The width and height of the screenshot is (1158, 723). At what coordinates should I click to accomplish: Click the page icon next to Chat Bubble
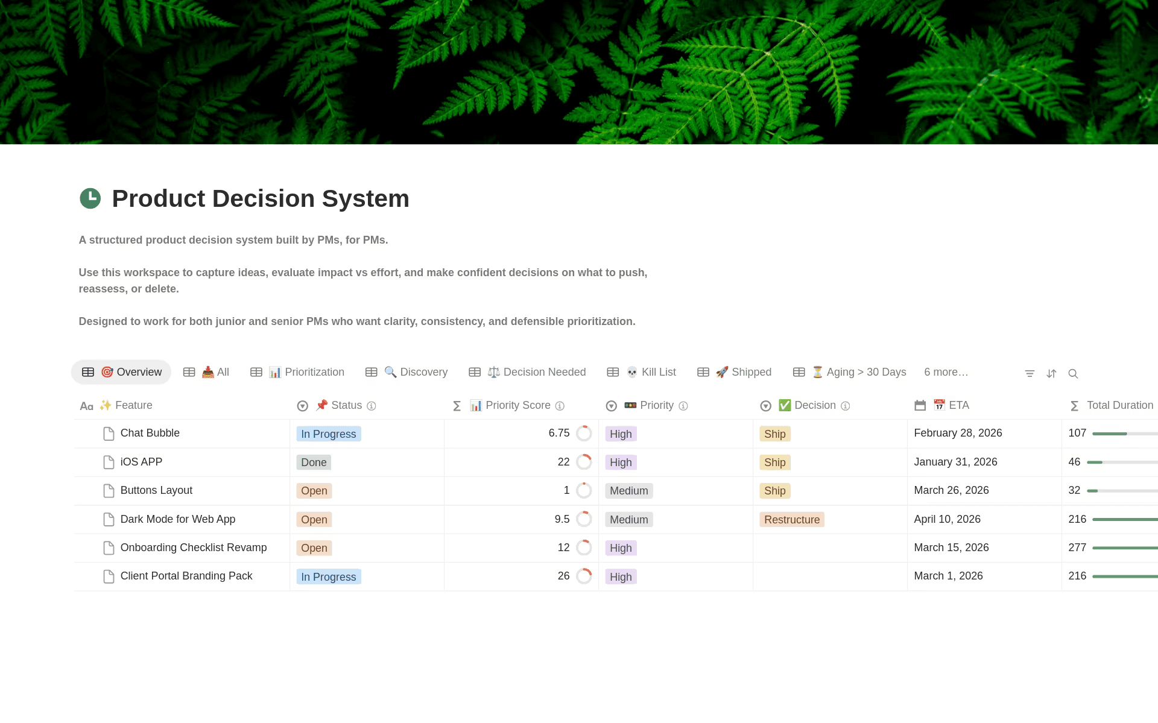109,433
